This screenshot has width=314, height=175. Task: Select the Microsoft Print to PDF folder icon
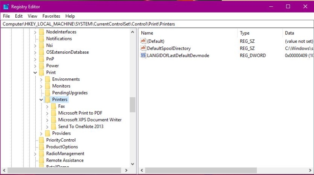[53, 113]
